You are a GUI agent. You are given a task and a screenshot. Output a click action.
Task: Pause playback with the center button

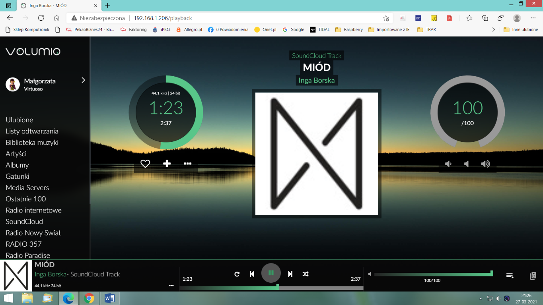(x=271, y=273)
